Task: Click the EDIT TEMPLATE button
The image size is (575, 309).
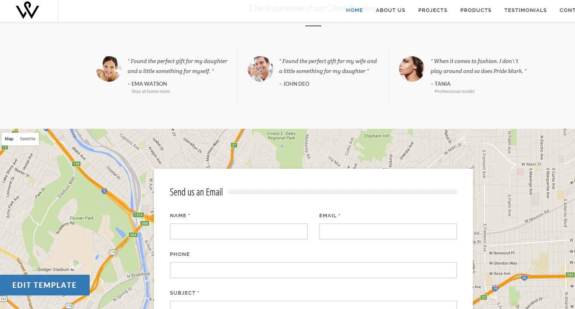Action: pyautogui.click(x=45, y=285)
